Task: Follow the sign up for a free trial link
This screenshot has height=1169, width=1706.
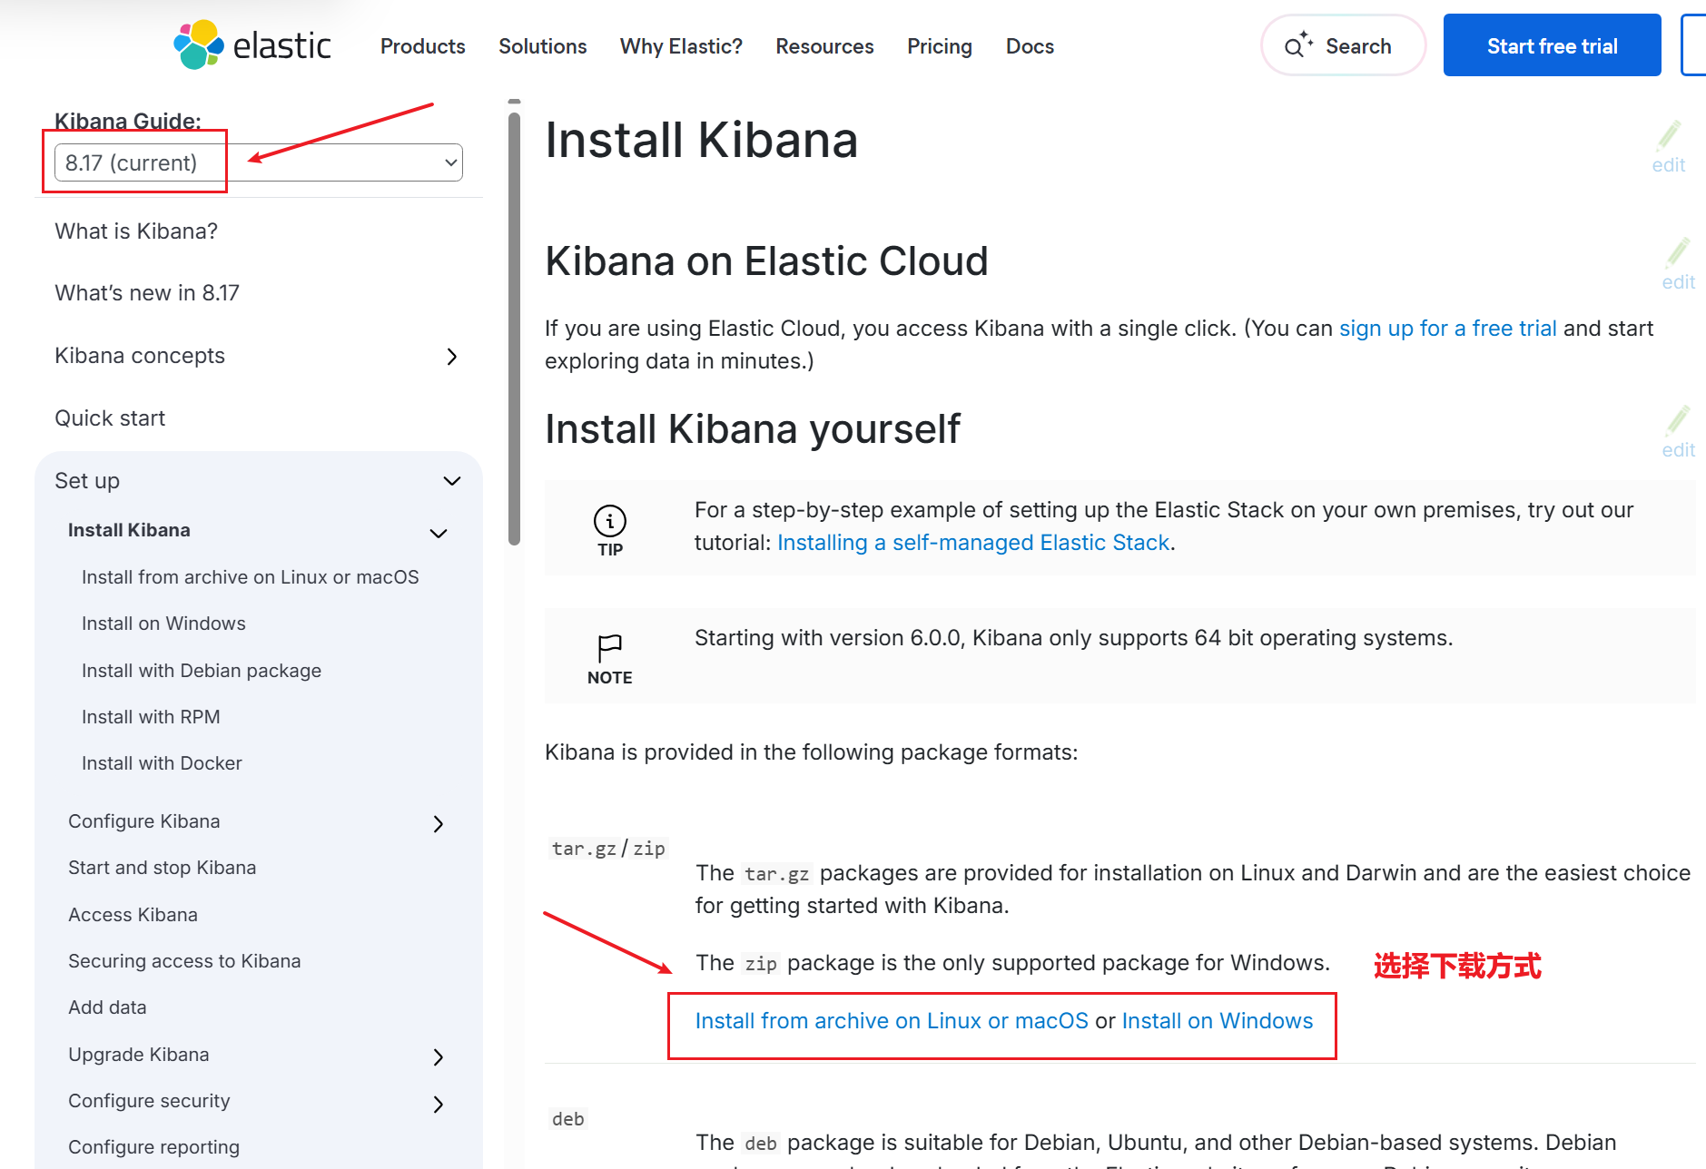Action: (x=1447, y=329)
